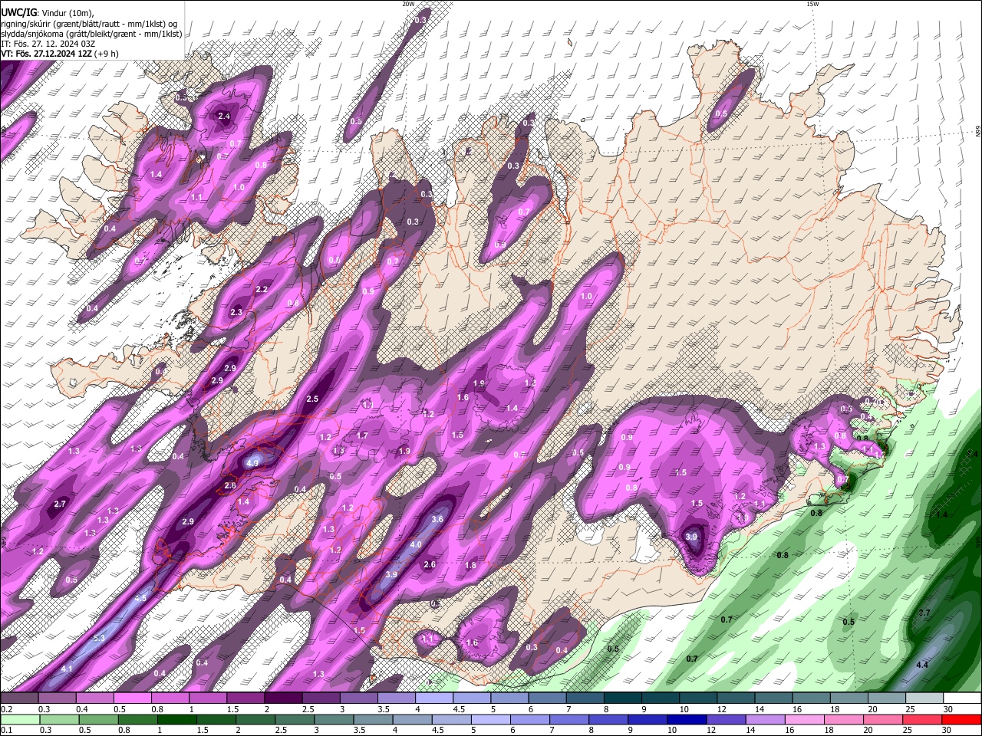Select the dark teal 8–9 swatch, upper legend

[x=623, y=698]
